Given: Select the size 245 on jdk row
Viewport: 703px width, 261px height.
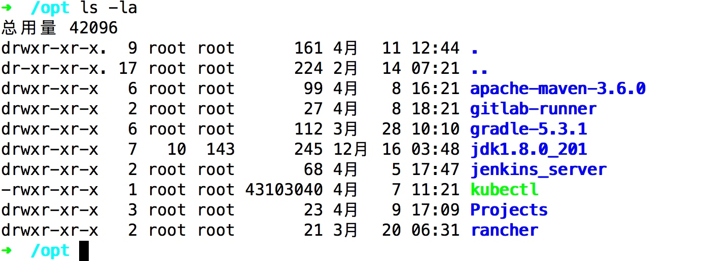Looking at the screenshot, I should pos(308,149).
